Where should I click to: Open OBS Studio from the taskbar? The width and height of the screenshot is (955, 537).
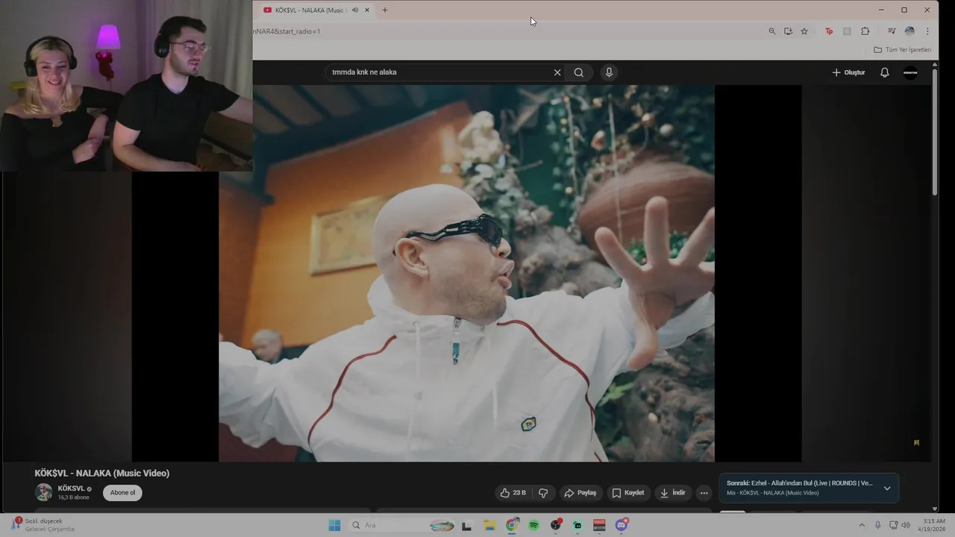pyautogui.click(x=556, y=525)
